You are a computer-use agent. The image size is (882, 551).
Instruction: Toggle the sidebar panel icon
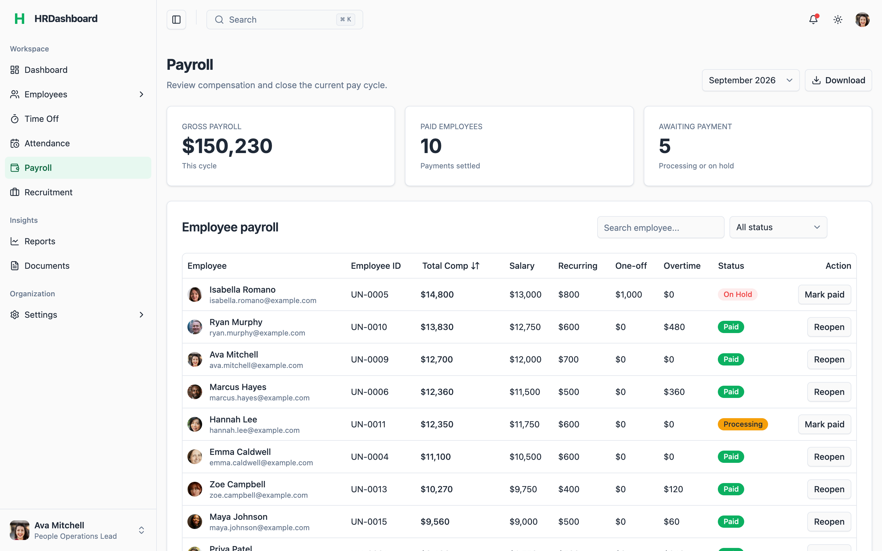(x=176, y=20)
